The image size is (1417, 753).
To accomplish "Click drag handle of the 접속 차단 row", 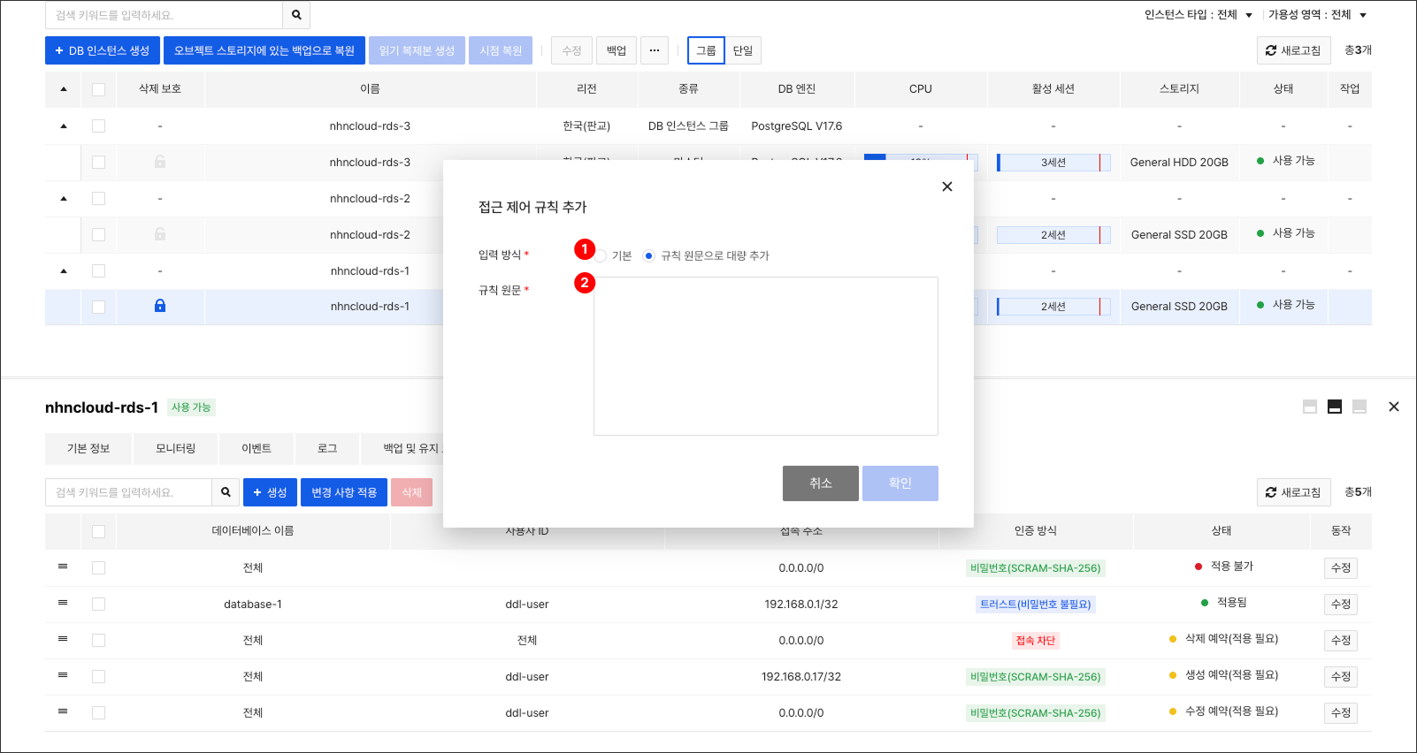I will (x=63, y=639).
